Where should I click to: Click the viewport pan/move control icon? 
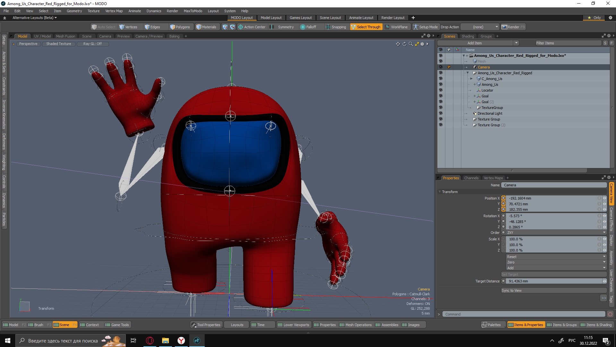tap(398, 44)
